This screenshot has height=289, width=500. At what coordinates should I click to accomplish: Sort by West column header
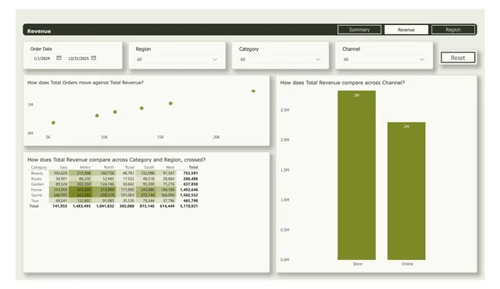click(x=170, y=167)
